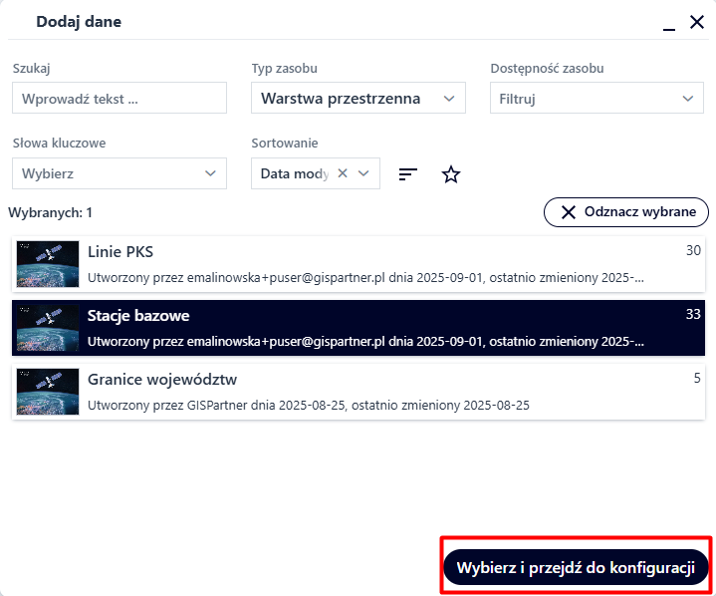Click the sort order direction icon
Screen dimensions: 716x596
tap(407, 173)
